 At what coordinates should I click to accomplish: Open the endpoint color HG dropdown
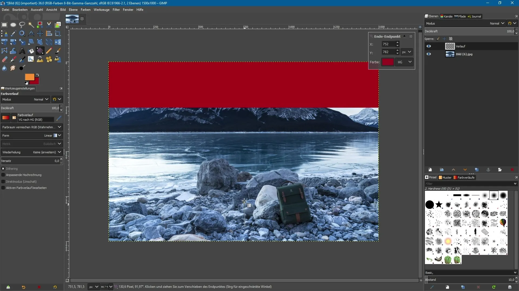404,62
